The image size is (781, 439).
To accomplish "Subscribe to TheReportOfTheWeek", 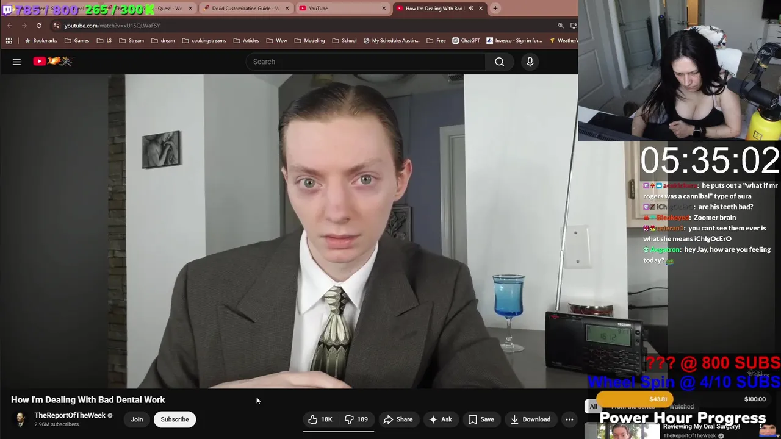I will (x=175, y=419).
